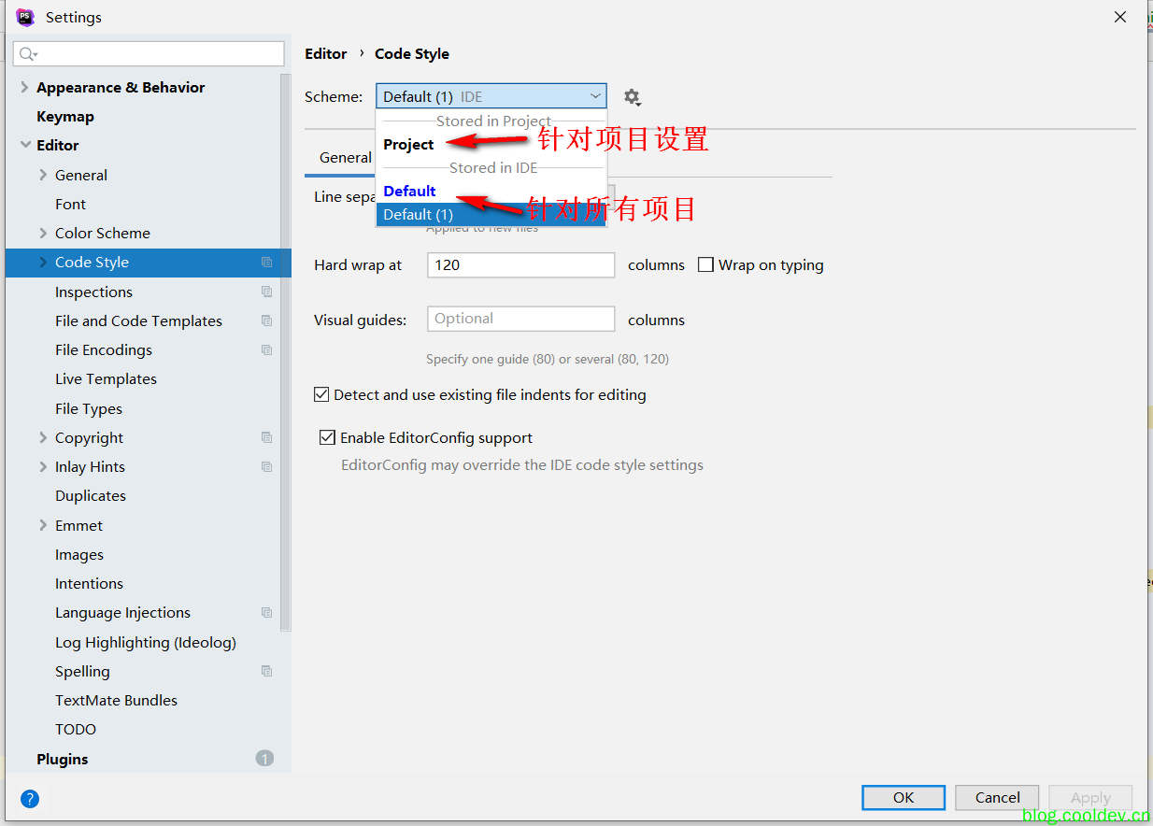Click the project-level icon beside Inspections

266,292
